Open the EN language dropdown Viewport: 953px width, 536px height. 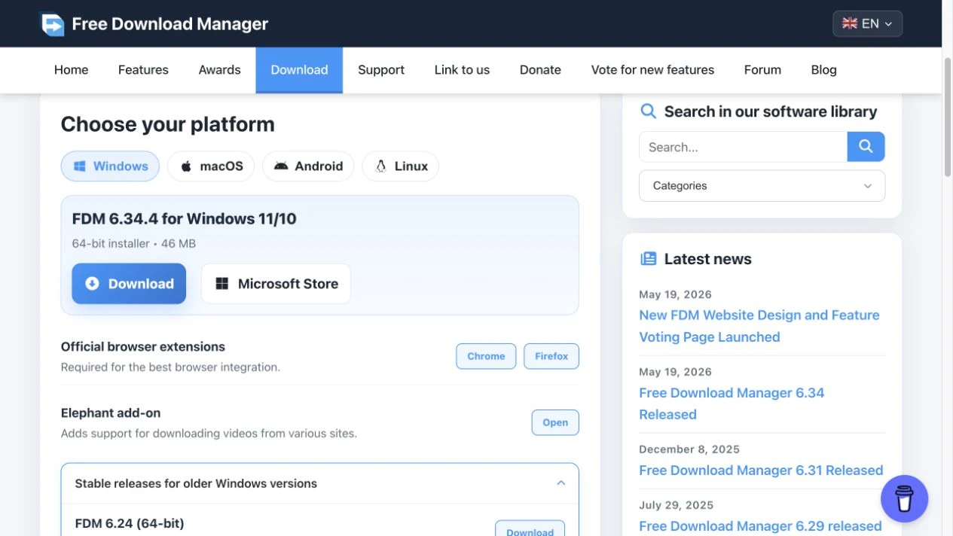pyautogui.click(x=867, y=23)
